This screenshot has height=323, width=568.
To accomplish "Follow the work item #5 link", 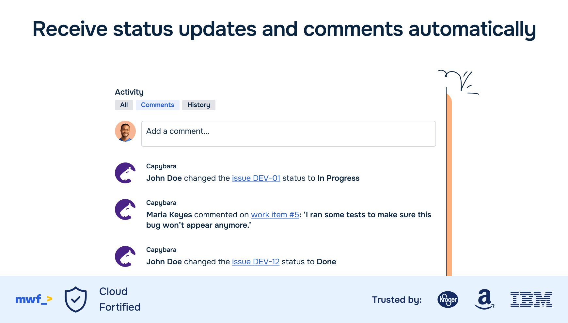I will [x=275, y=215].
